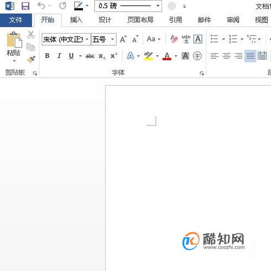The image size is (271, 271).
Task: Click the 文件 button
Action: tap(16, 20)
